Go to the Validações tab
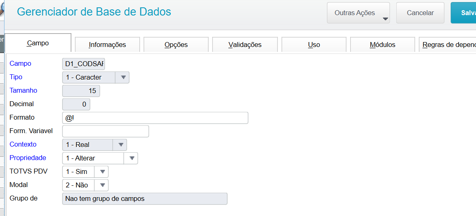 (245, 45)
